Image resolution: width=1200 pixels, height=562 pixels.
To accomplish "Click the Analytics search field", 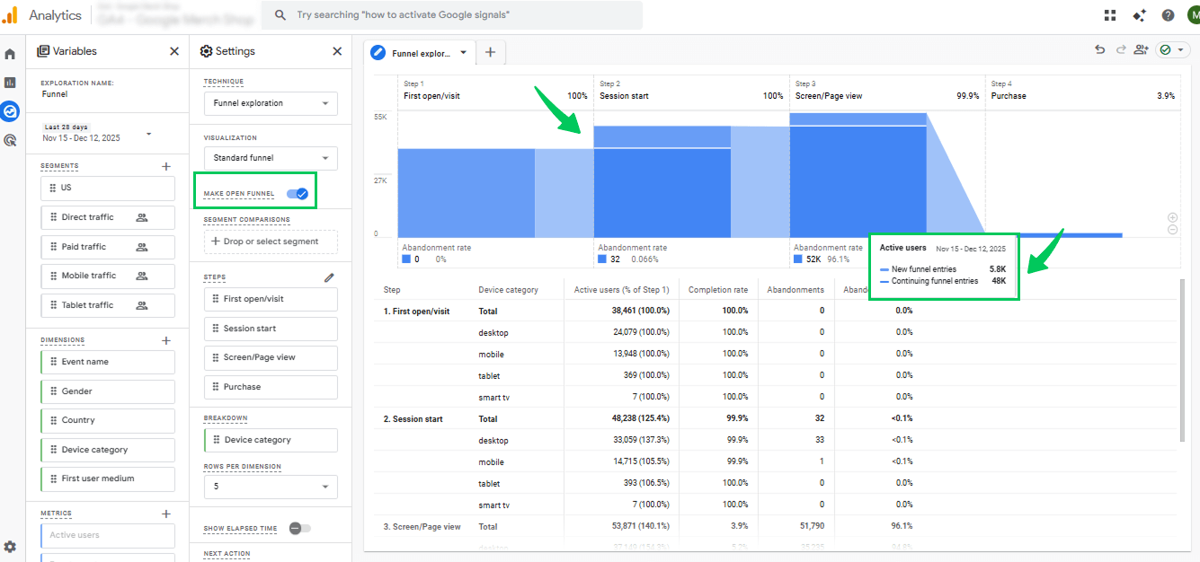I will click(x=451, y=15).
